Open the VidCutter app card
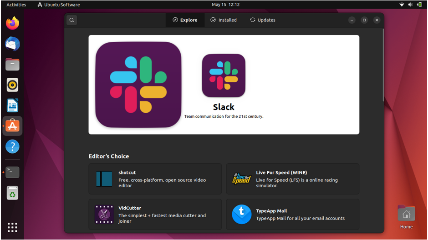 [x=155, y=215]
